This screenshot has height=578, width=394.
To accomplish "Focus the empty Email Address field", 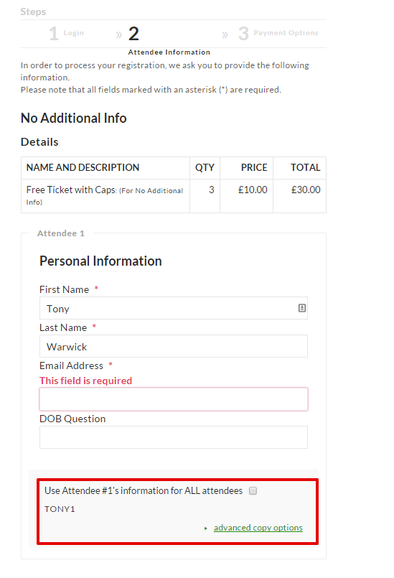I will (174, 399).
